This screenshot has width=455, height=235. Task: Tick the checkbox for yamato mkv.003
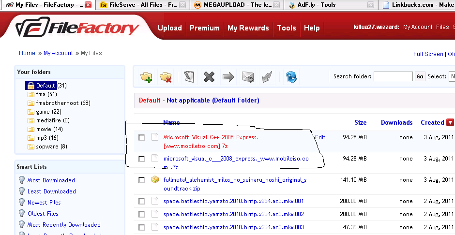(x=141, y=227)
